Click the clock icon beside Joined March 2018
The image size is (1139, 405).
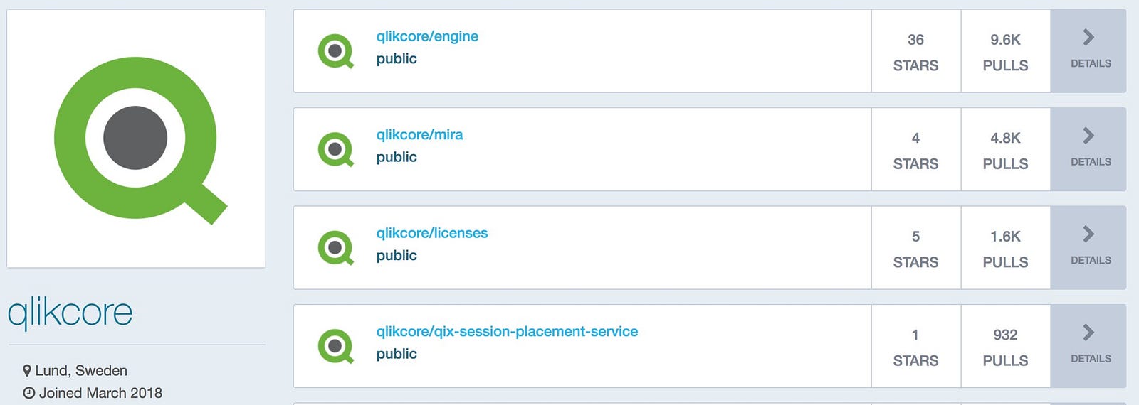(x=28, y=393)
